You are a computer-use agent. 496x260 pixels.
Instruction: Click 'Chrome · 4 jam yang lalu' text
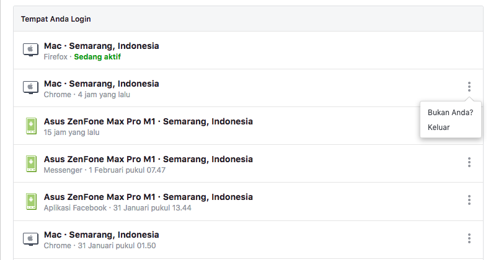(87, 95)
